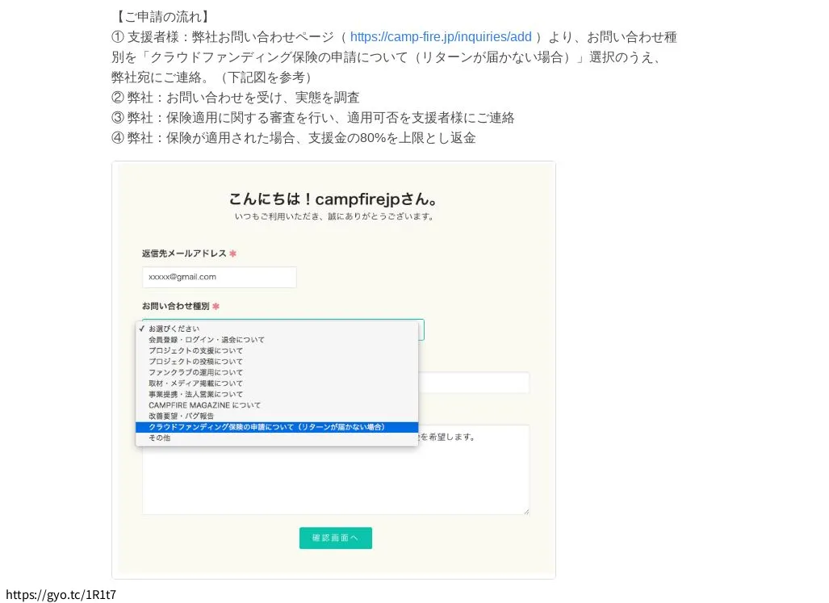Click the textarea resize handle corner
Viewport: 829px width, 603px height.
coord(526,511)
